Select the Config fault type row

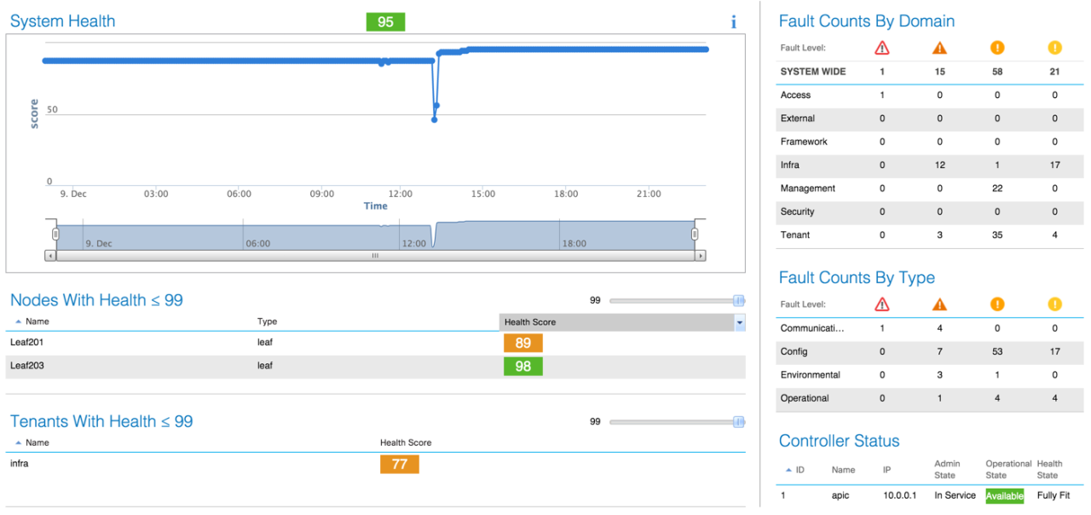pos(930,351)
